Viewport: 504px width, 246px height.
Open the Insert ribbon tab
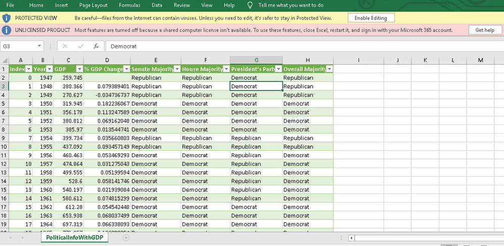(62, 5)
